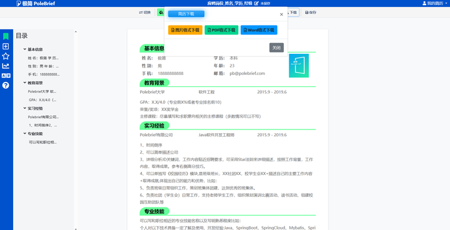Click the edit title pencil icon
Image resolution: width=450 pixels, height=230 pixels.
pyautogui.click(x=256, y=4)
